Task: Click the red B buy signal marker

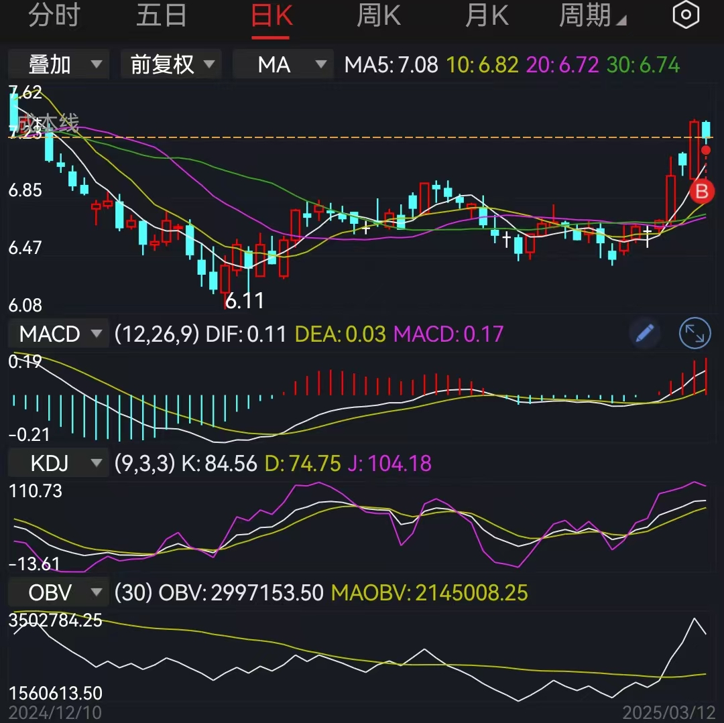Action: 701,192
